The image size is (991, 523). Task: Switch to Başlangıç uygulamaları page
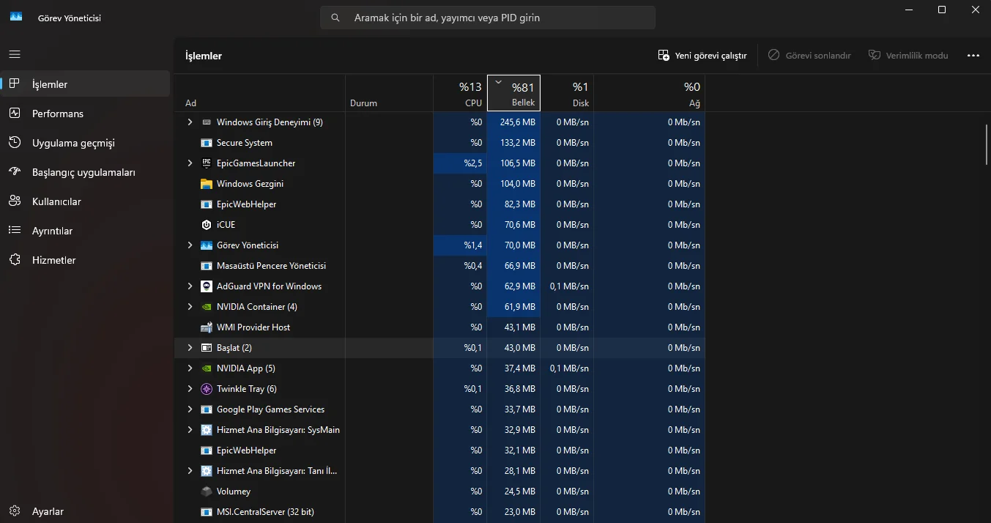pos(83,172)
